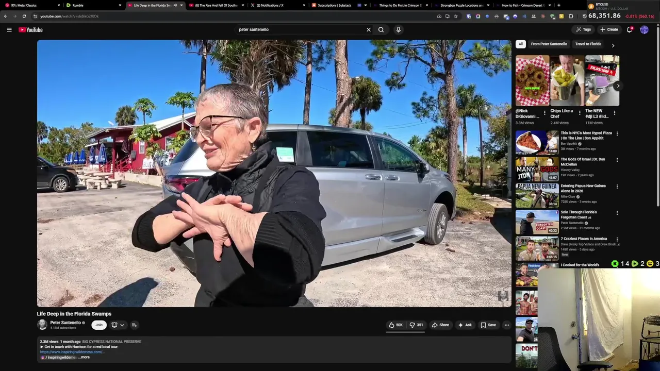Screen dimensions: 660x371
Task: Go back in browser history
Action: [x=6, y=16]
